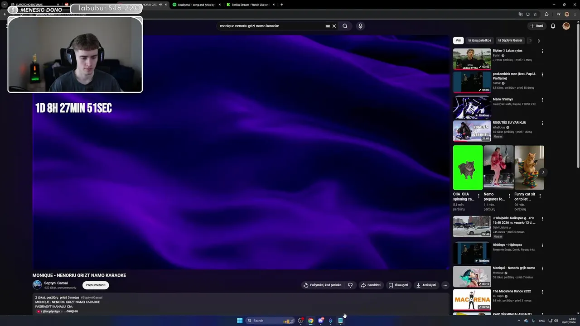Open Chrome three-dot menu
The width and height of the screenshot is (580, 326).
(574, 14)
